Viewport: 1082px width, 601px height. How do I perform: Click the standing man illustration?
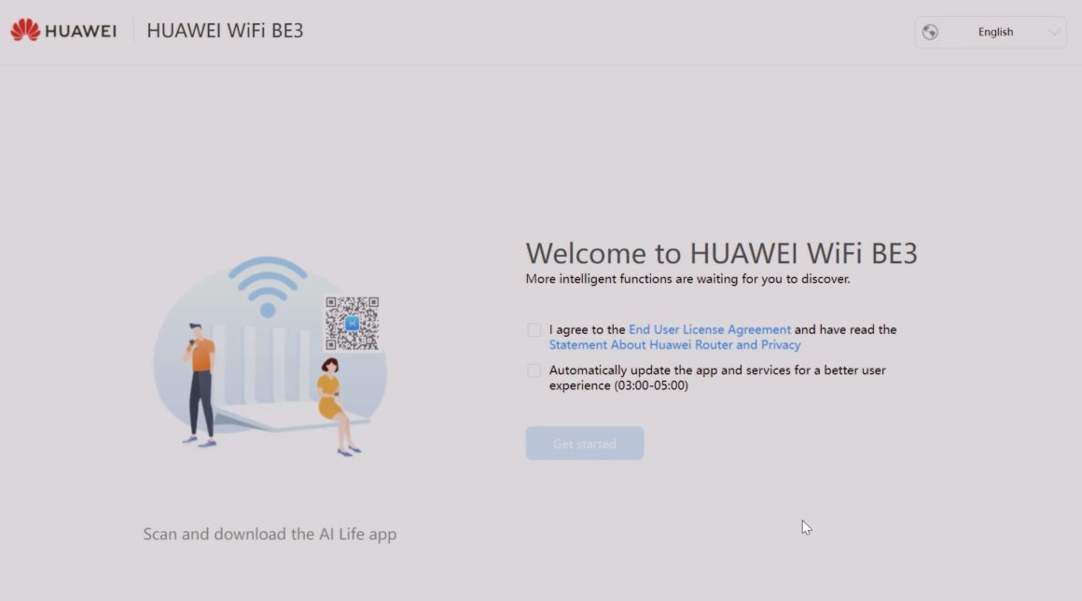click(x=200, y=384)
